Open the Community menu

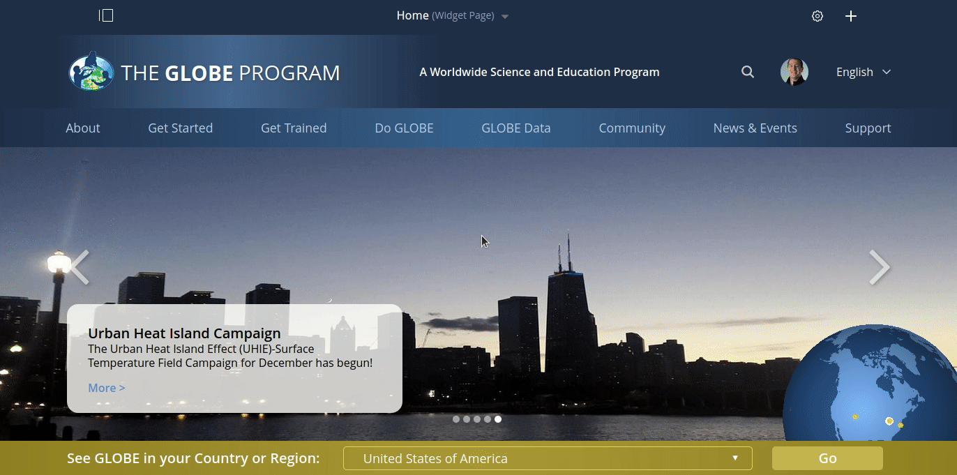click(632, 128)
